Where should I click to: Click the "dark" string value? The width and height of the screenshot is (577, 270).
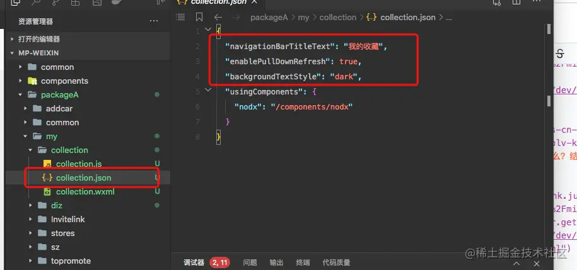[344, 76]
